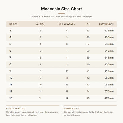
Task: Click the US / AU WOMEN column header
Action: [67, 24]
